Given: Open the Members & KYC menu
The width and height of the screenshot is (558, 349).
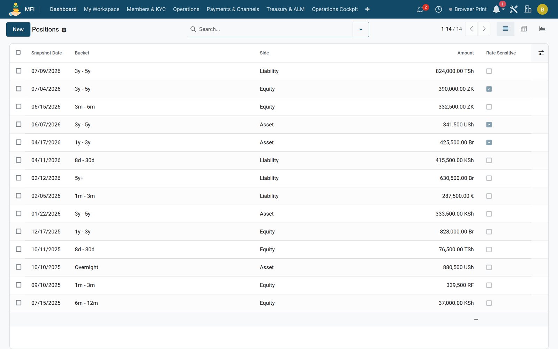Looking at the screenshot, I should coord(146,9).
